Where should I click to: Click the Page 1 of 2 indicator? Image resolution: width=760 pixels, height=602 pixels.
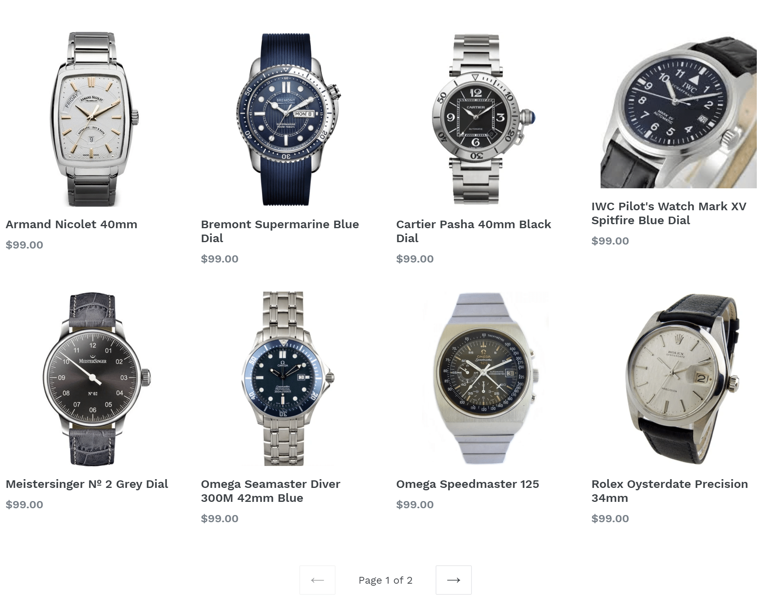(x=385, y=580)
